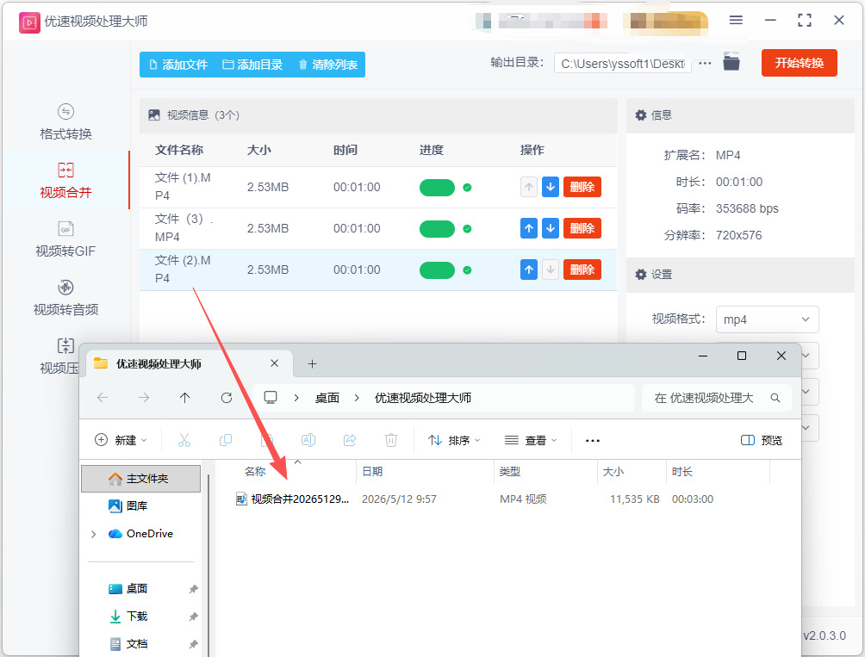Open the 视频格式 mp4 dropdown
Viewport: 865px width, 657px height.
(767, 319)
